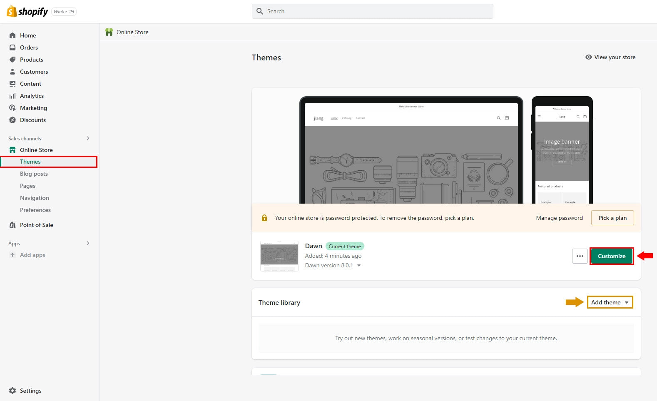Open Products section
The width and height of the screenshot is (657, 401).
[32, 60]
